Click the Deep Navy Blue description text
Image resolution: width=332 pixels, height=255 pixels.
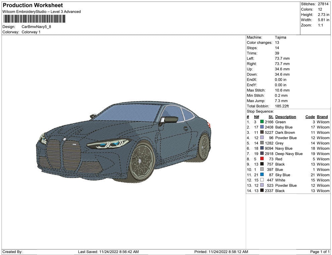289,154
